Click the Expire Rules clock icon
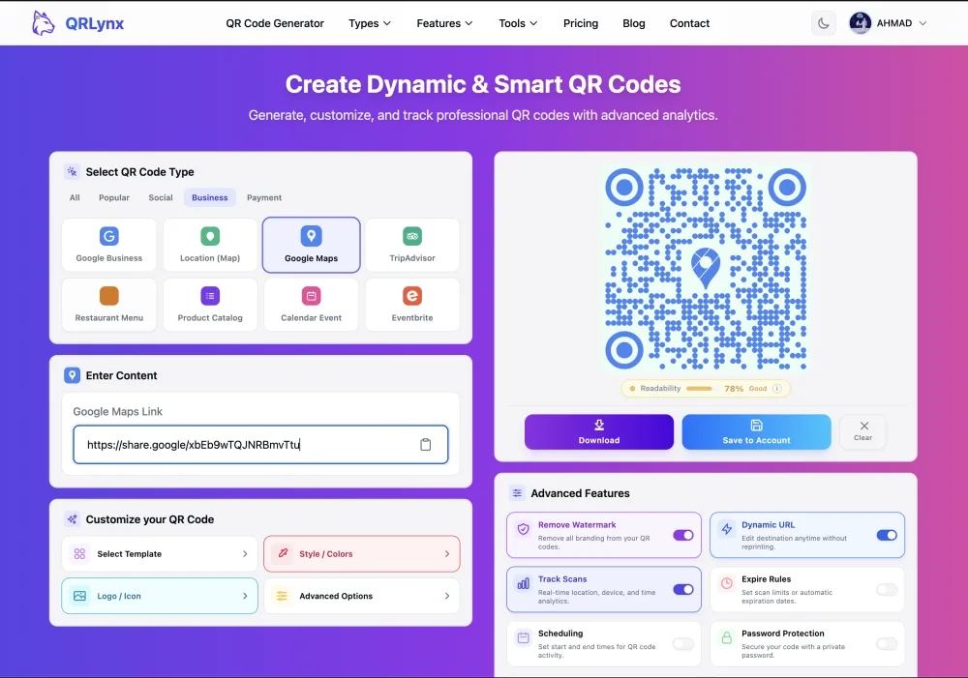Screen dimensions: 968x678 pos(727,583)
